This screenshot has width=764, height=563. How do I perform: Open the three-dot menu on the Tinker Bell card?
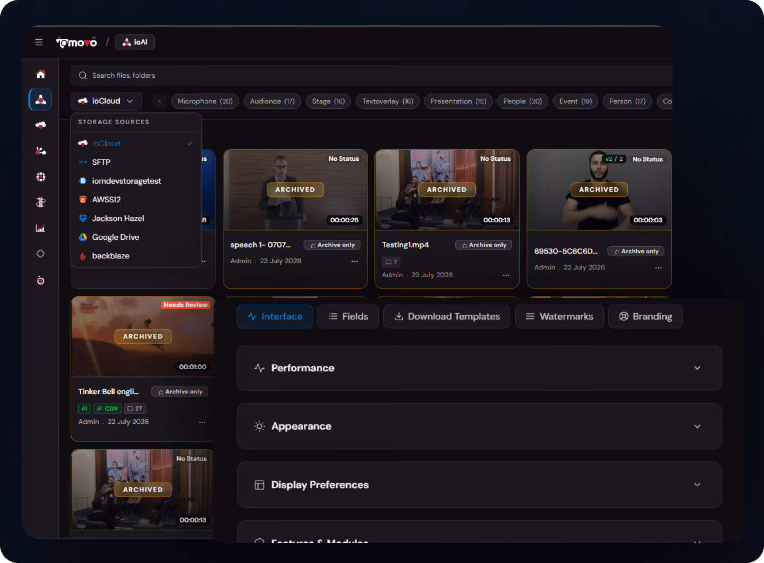(x=202, y=422)
